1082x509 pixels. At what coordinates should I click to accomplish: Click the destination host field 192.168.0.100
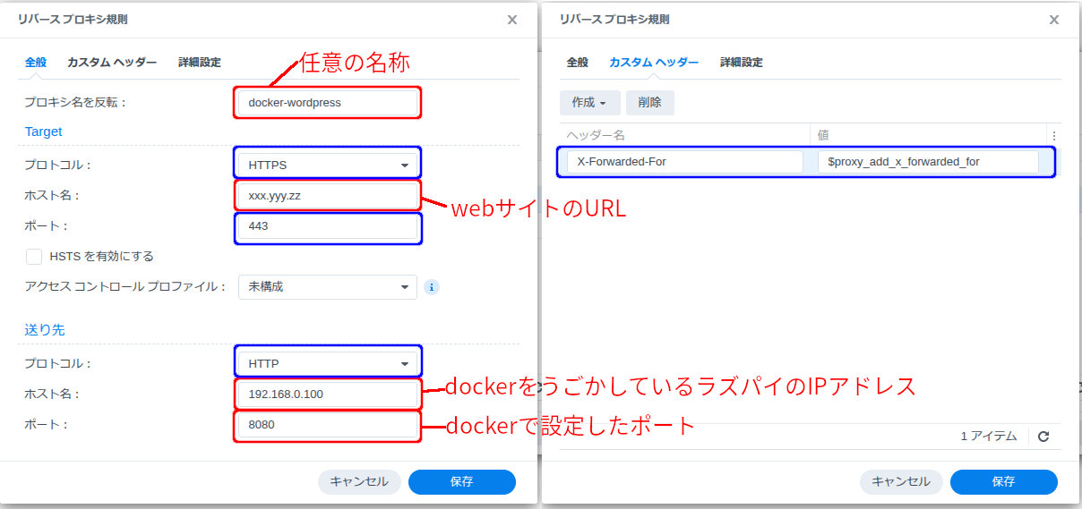(x=327, y=394)
